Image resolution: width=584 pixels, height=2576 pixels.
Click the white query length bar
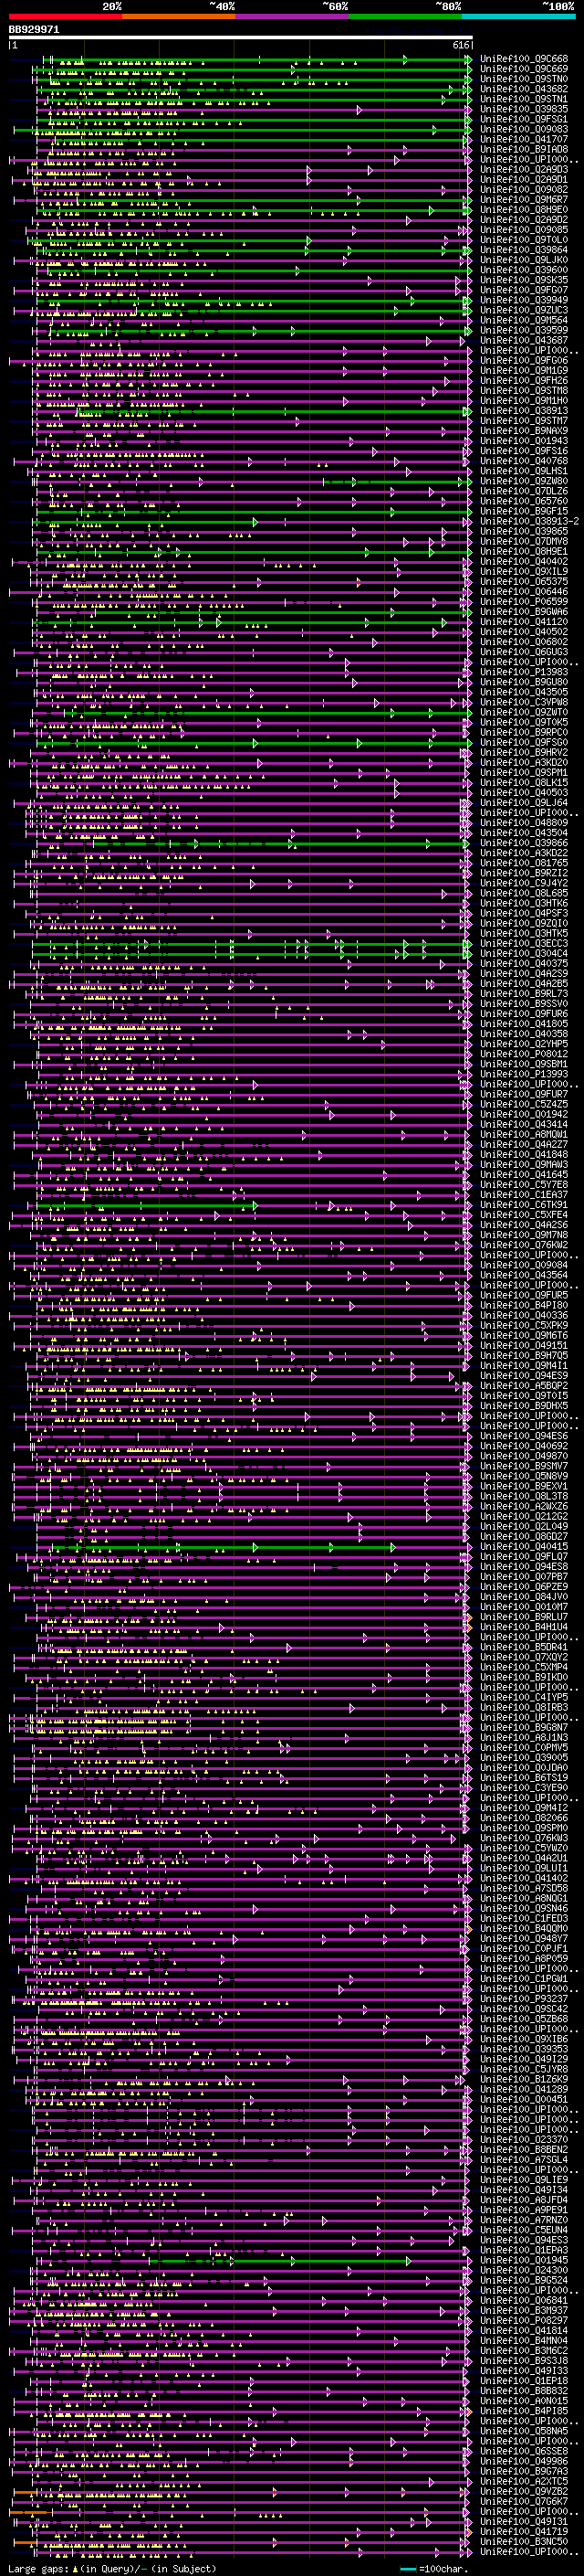click(x=241, y=38)
